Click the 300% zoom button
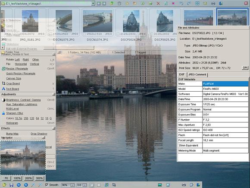250x188 pixels. (39, 178)
